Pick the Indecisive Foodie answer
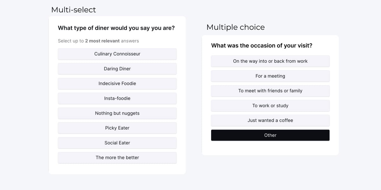 (117, 84)
